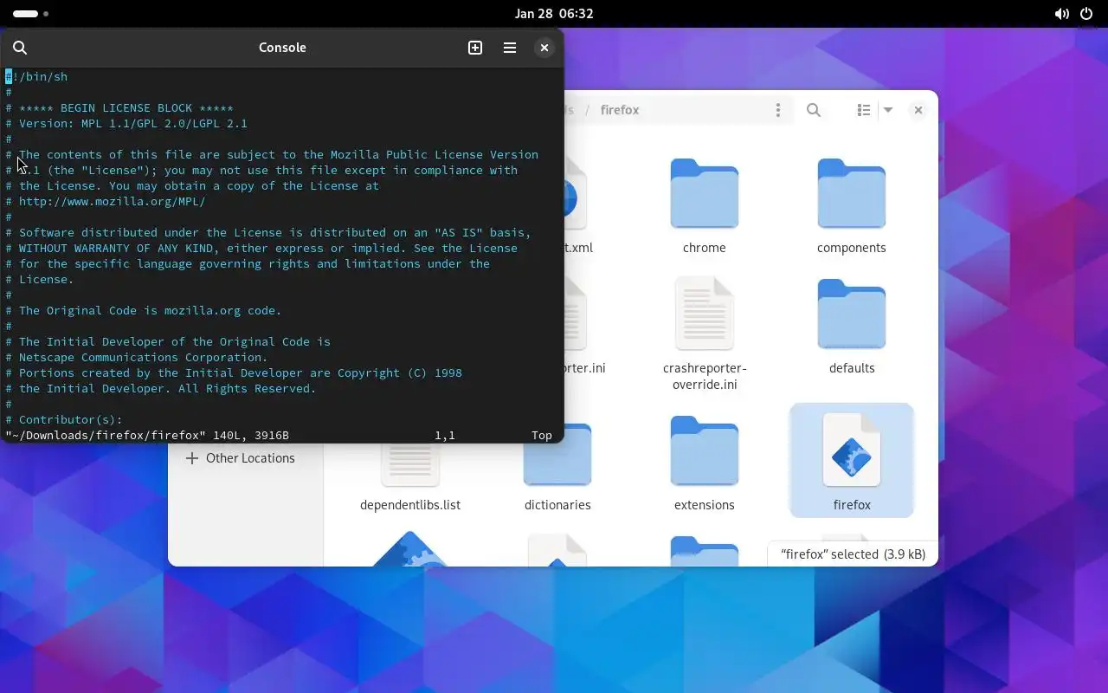1108x693 pixels.
Task: Click the "firefox selected (3.9 kB)" status
Action: [x=853, y=554]
